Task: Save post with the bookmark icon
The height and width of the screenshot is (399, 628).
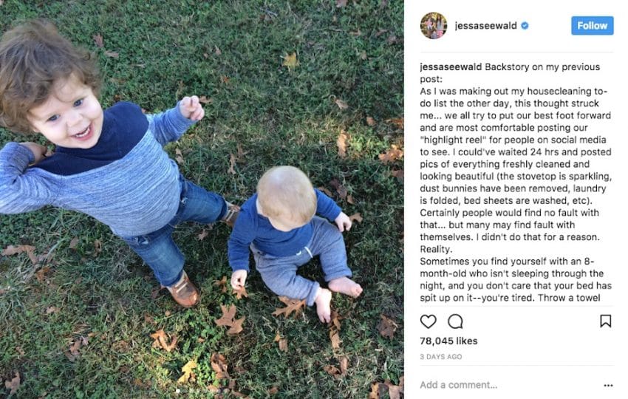Action: pyautogui.click(x=606, y=321)
